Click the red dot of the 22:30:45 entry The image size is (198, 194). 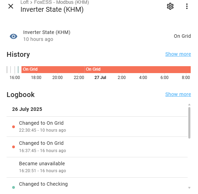[14, 127]
